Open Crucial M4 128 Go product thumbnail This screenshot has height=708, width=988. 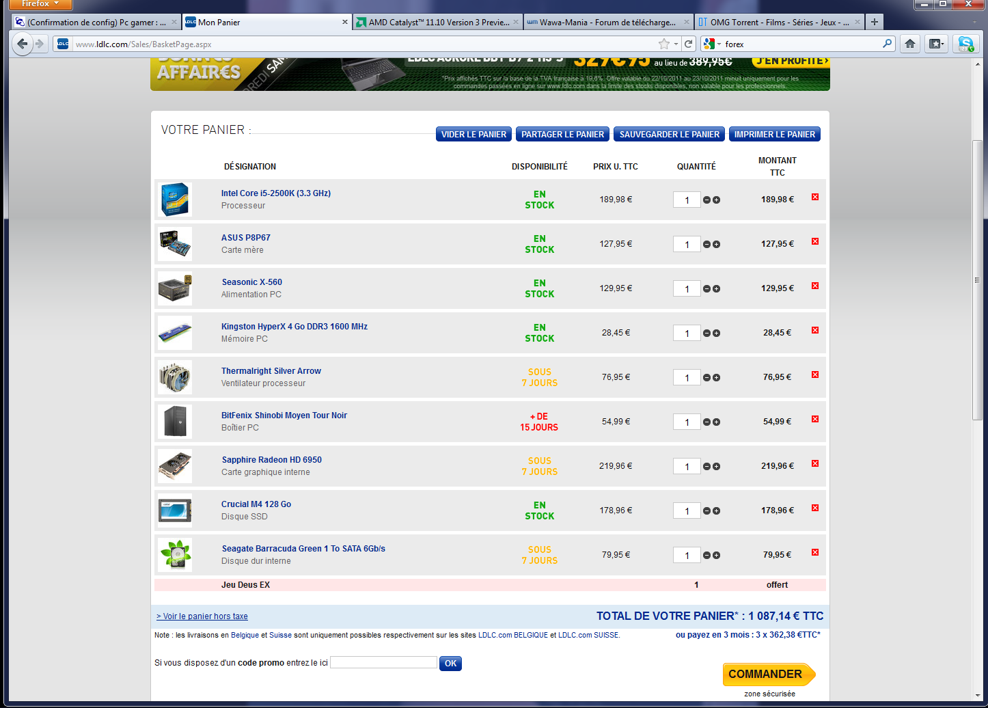(x=175, y=510)
